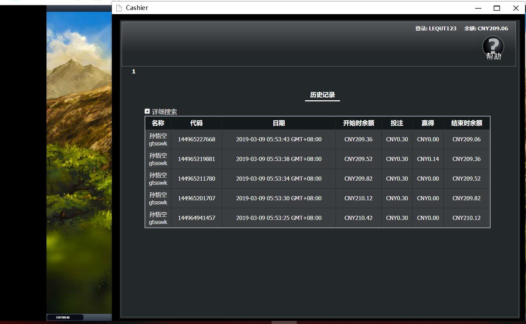This screenshot has height=324, width=526.
Task: Click date 2019-03-09 05:53:25 GMT+08:00
Action: [279, 218]
